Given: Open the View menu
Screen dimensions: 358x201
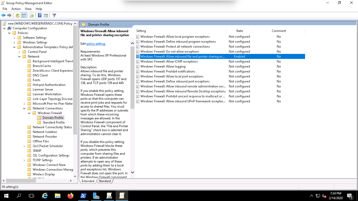Looking at the screenshot, I should click(28, 9).
